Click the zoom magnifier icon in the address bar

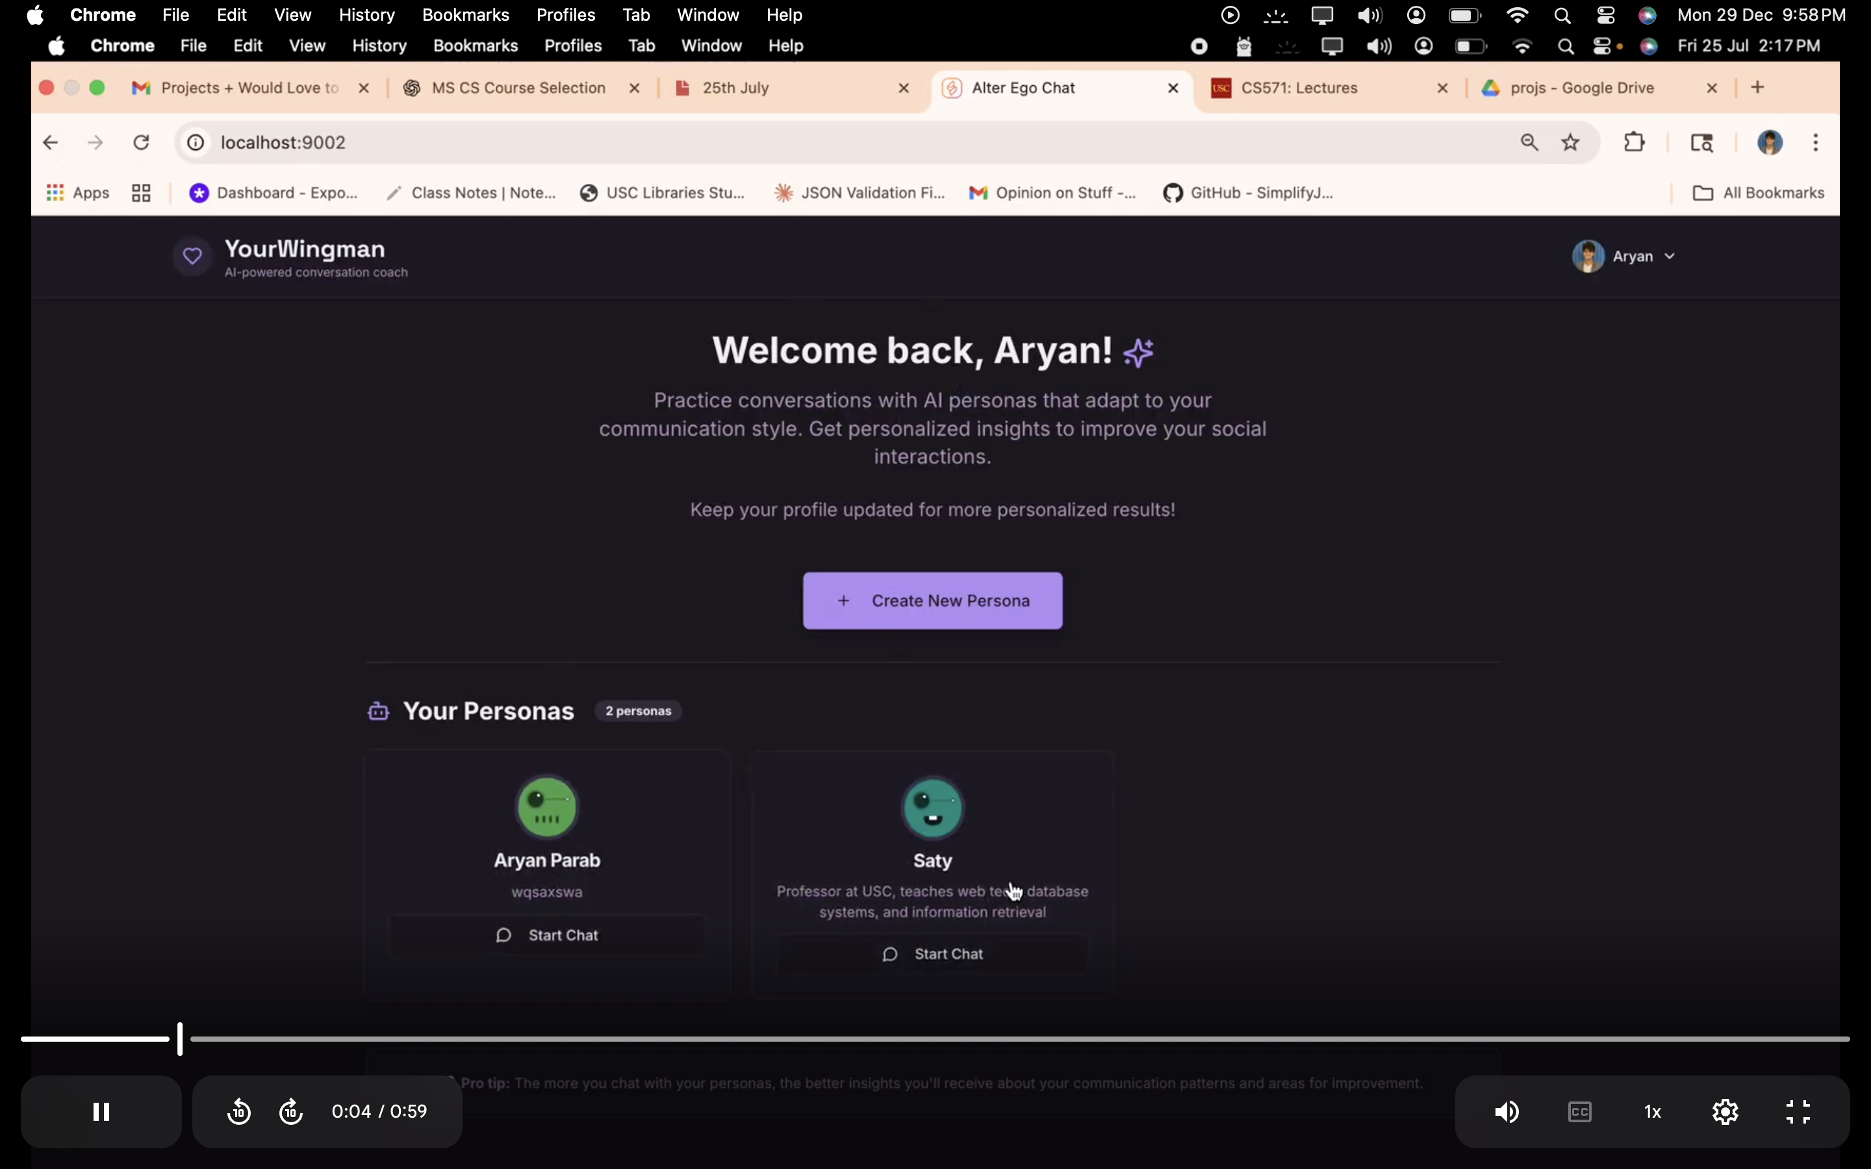pos(1529,142)
